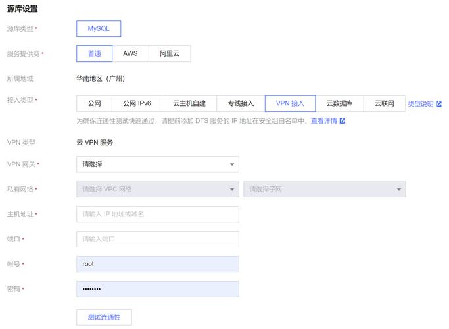This screenshot has height=329, width=449.
Task: Click the 密码 password field
Action: coord(158,289)
